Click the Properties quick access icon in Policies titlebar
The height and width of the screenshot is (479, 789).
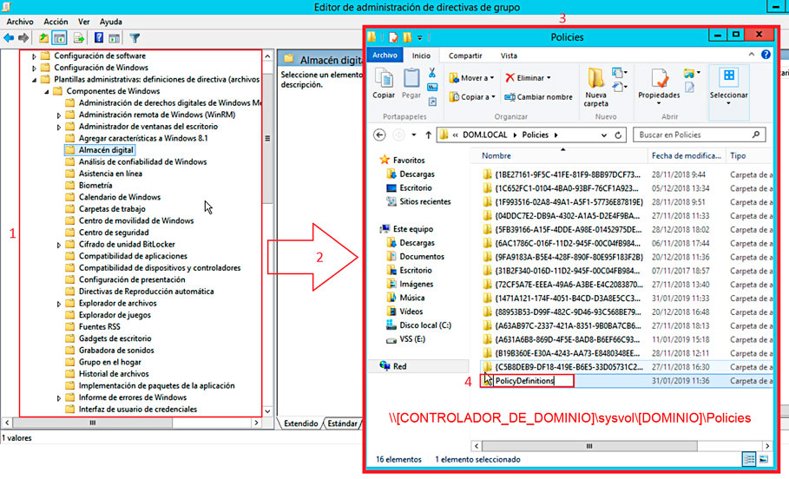tap(393, 36)
